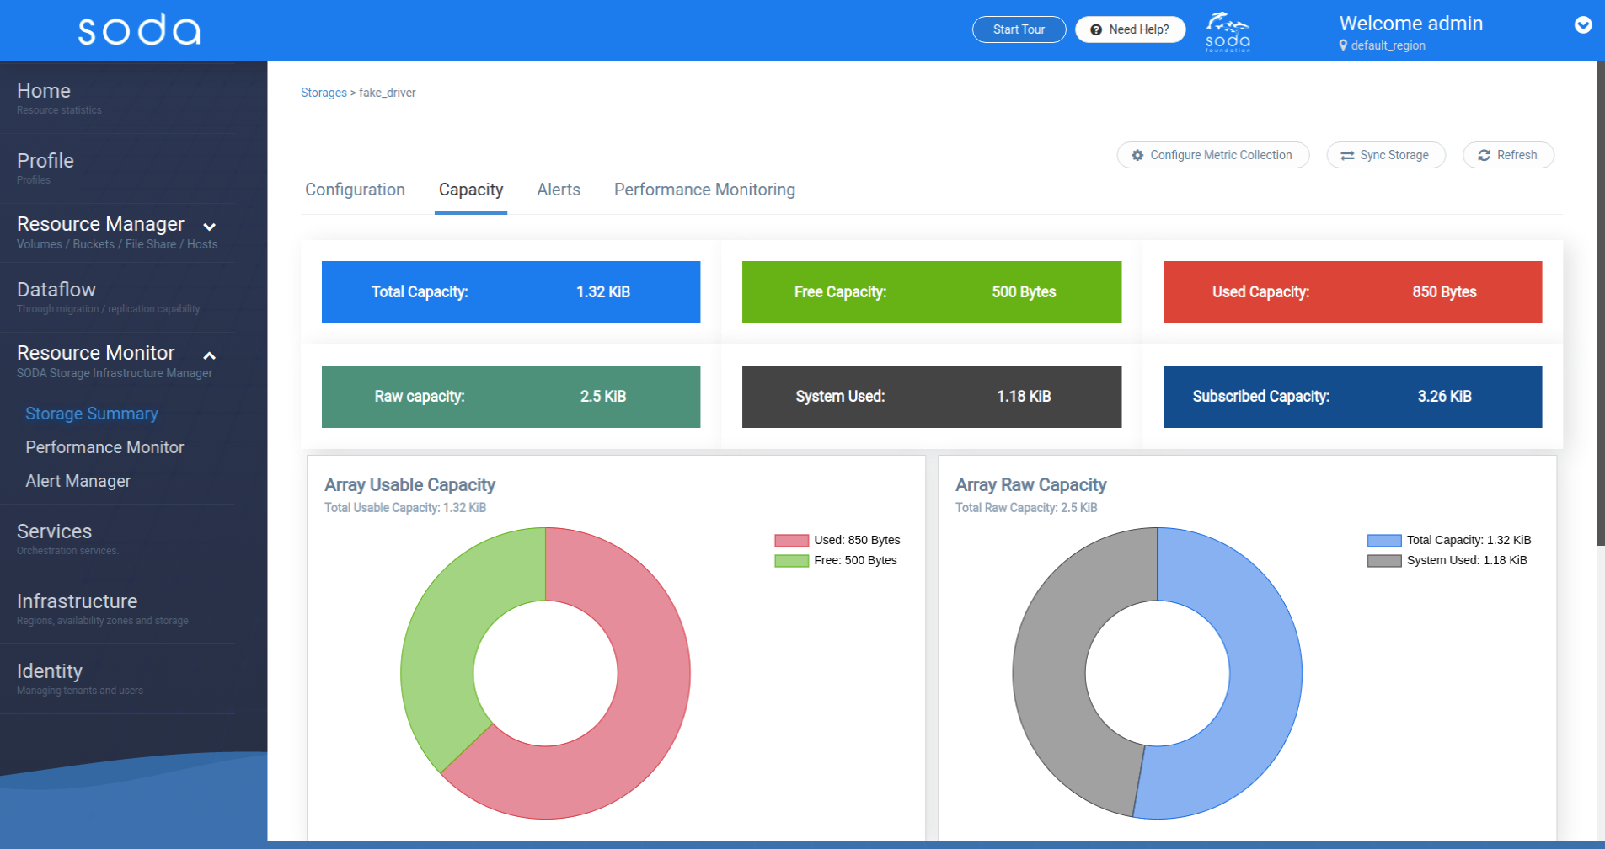Follow the Storages breadcrumb link

pos(324,93)
